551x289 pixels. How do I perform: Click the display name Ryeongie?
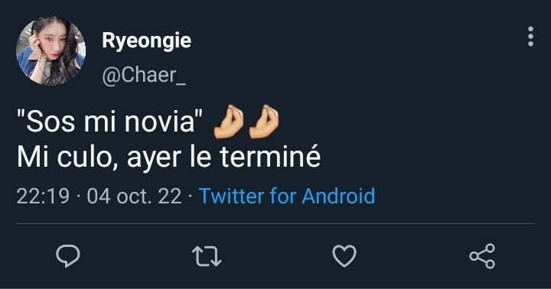(146, 41)
